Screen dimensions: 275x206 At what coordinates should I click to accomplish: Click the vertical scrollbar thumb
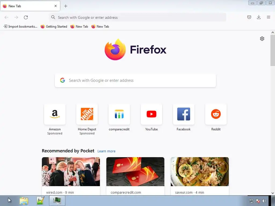tap(273, 50)
